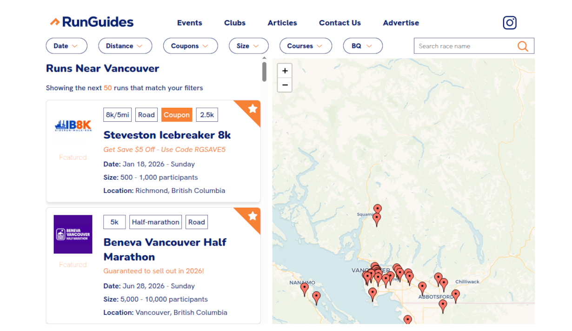Open the Instagram icon link
The height and width of the screenshot is (331, 572).
[x=510, y=23]
